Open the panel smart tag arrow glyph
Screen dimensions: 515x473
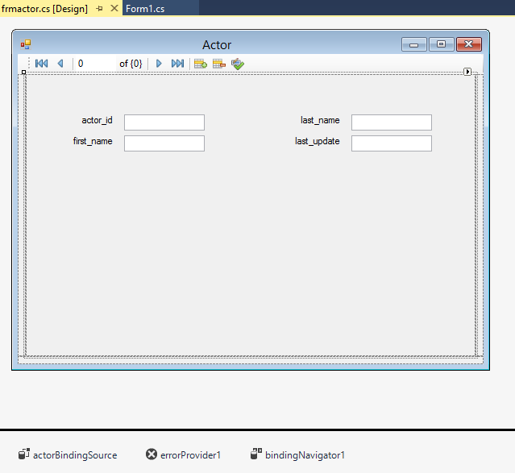point(467,72)
